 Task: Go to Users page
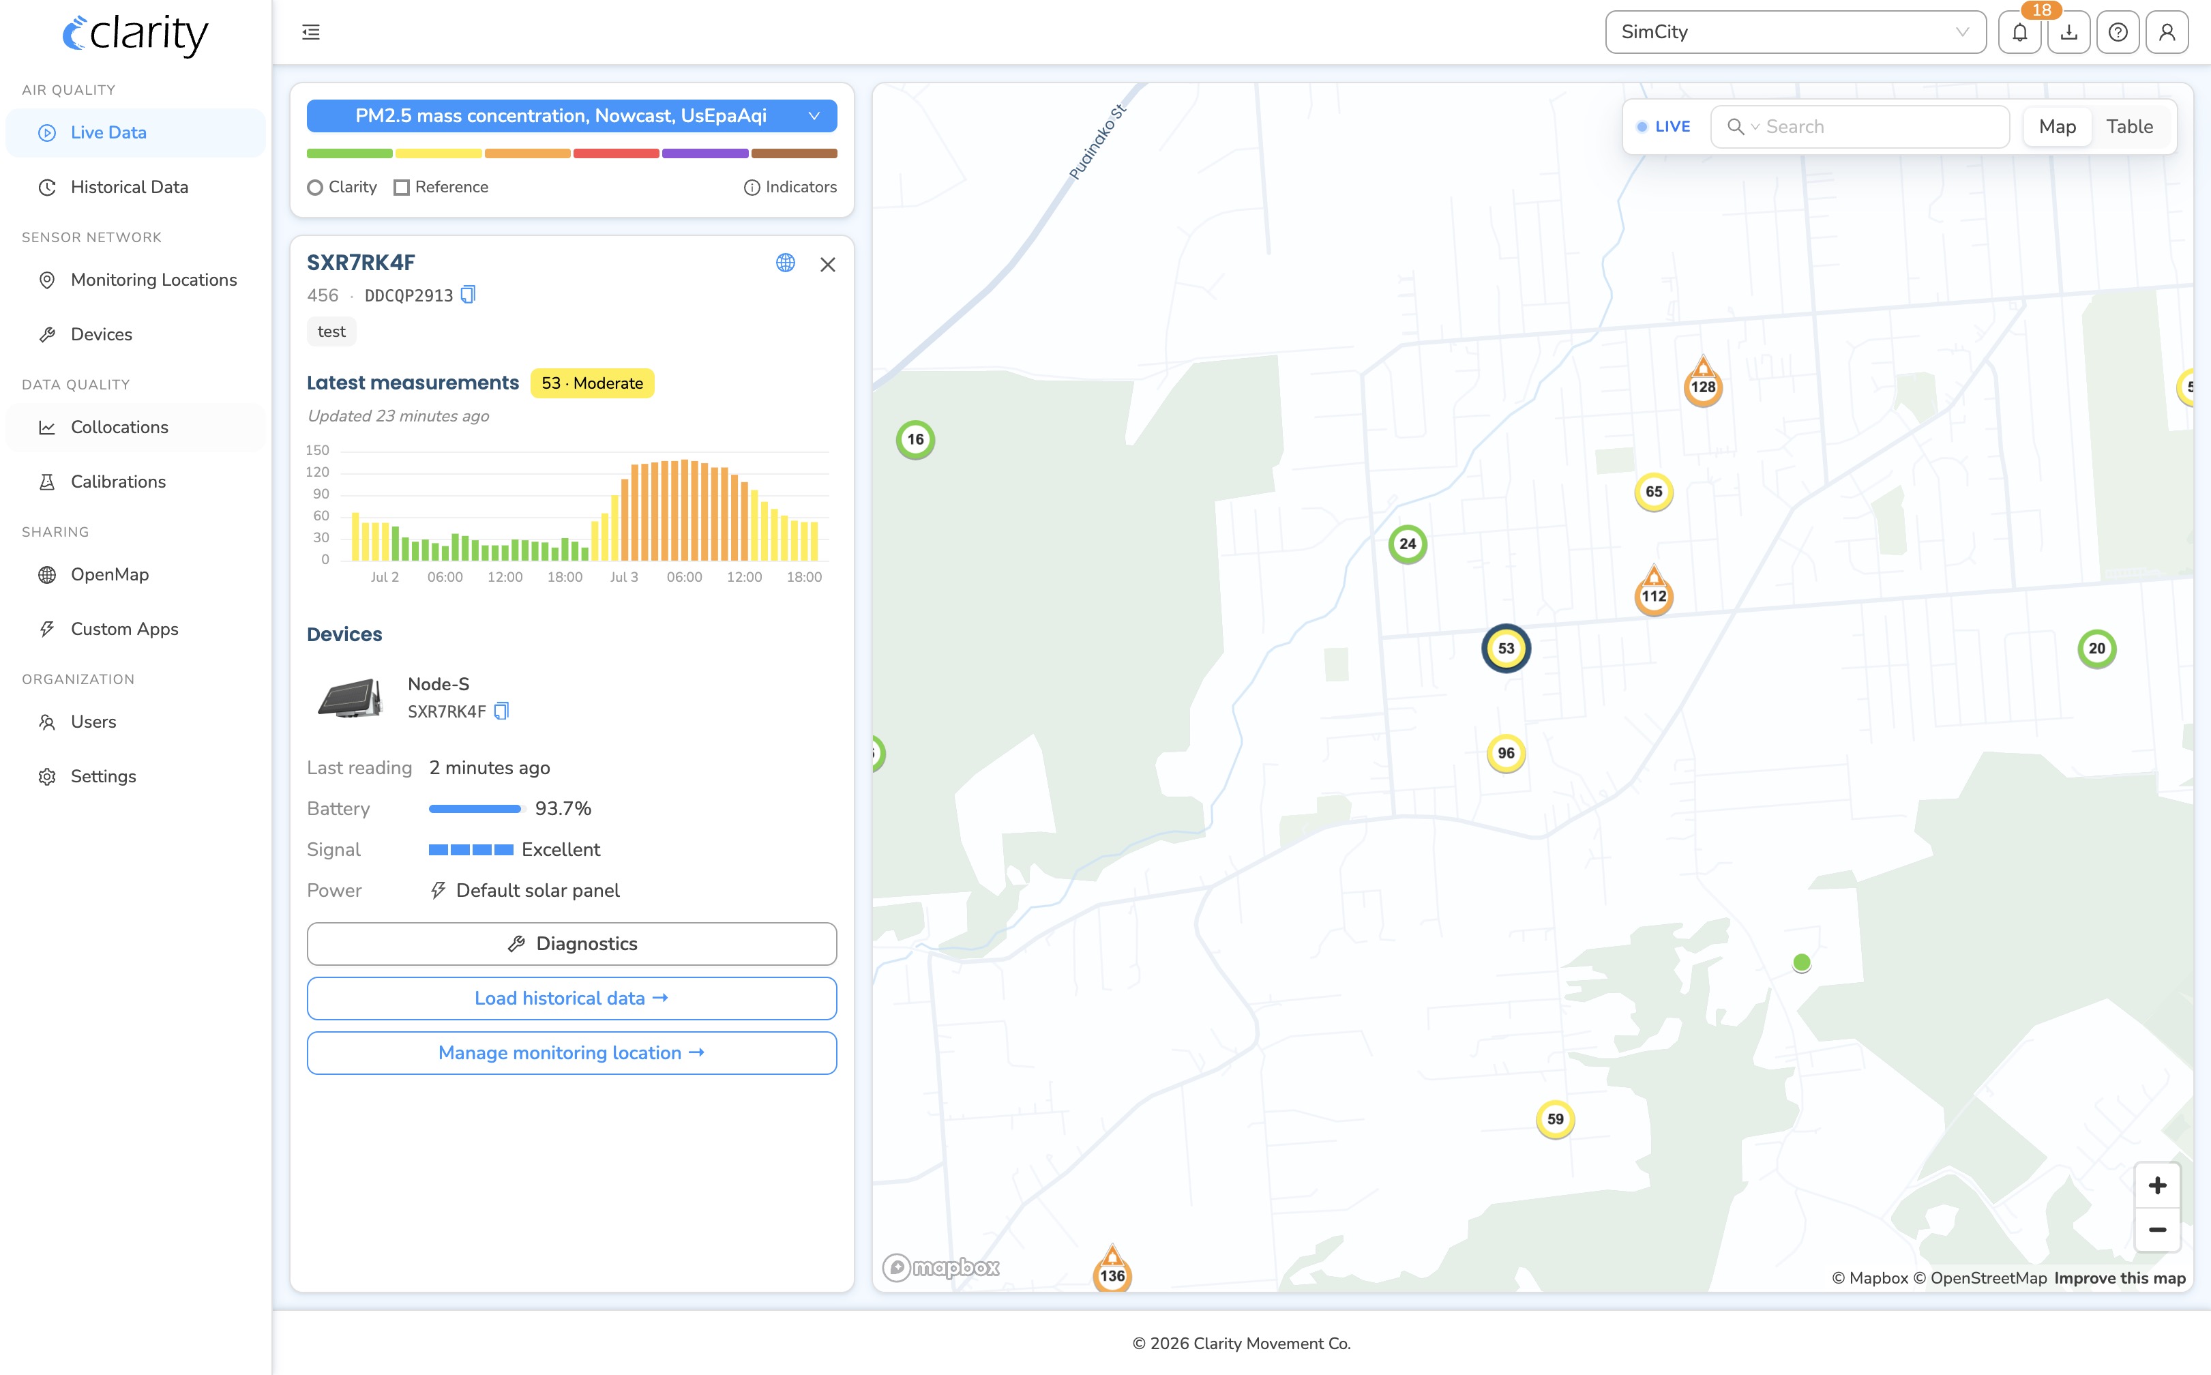(136, 722)
